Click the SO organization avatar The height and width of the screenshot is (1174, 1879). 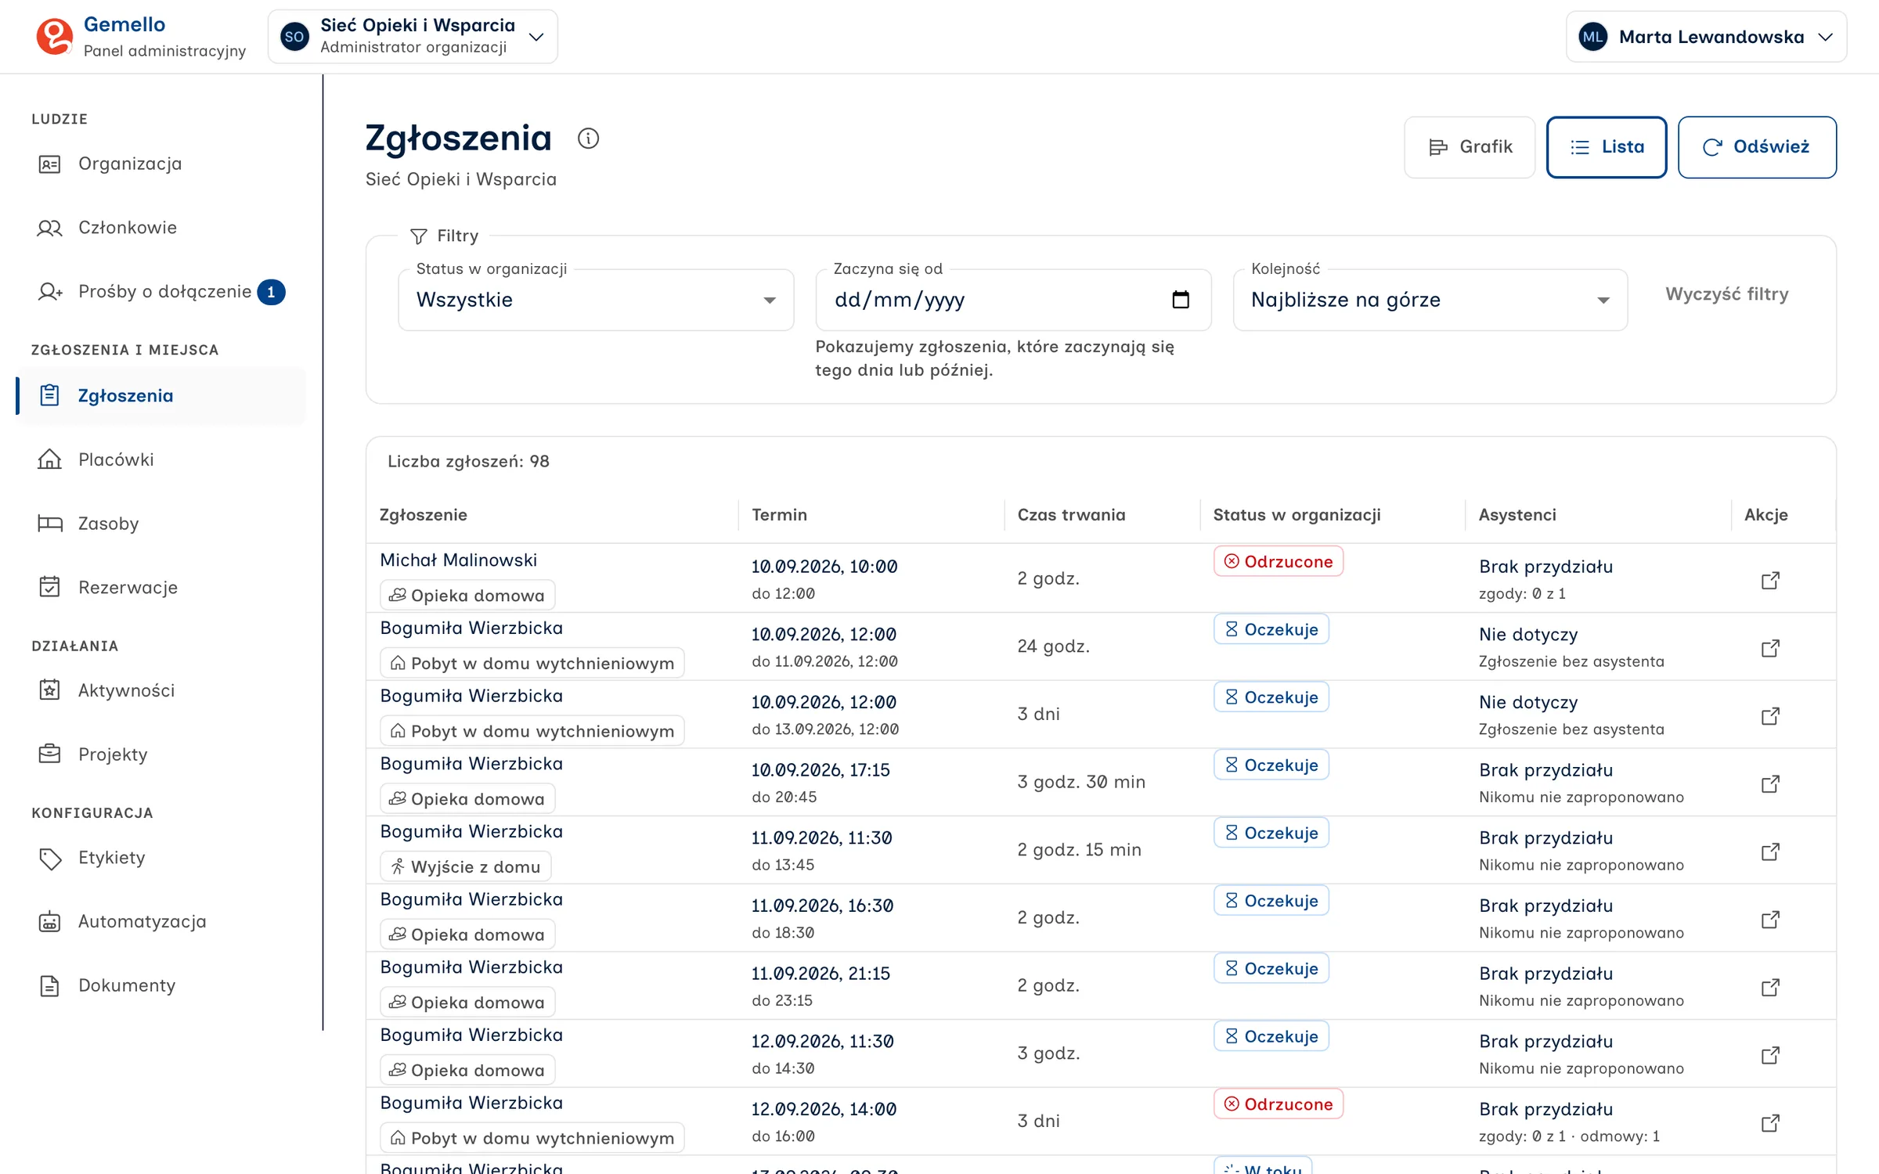click(294, 37)
